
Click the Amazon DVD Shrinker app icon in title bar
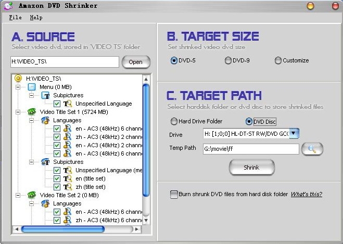pos(8,6)
